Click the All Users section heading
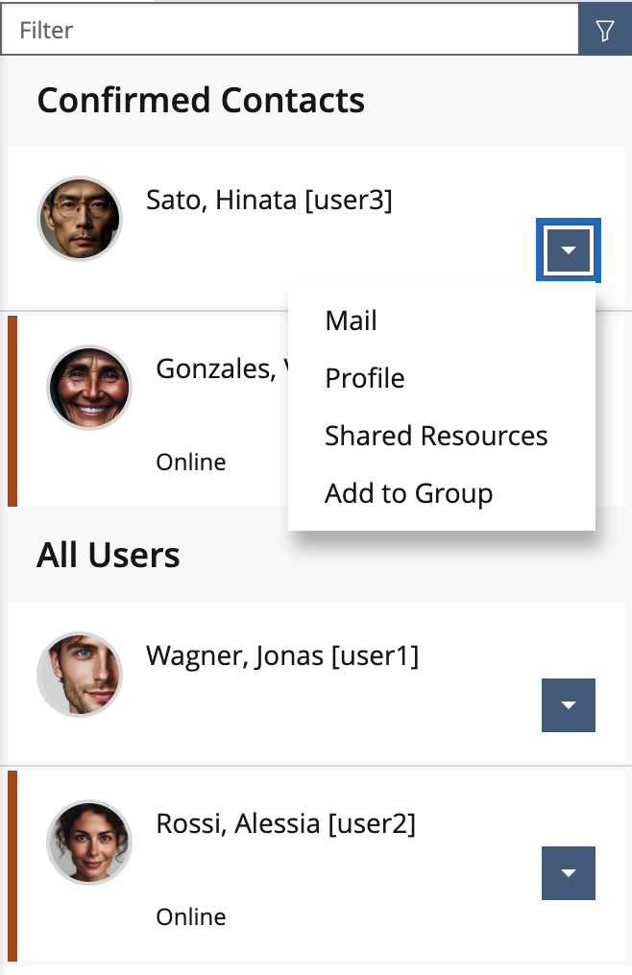Image resolution: width=632 pixels, height=975 pixels. coord(109,555)
